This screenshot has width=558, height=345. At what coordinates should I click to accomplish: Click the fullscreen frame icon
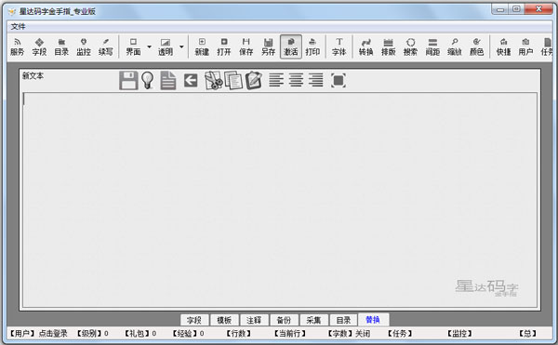[339, 80]
